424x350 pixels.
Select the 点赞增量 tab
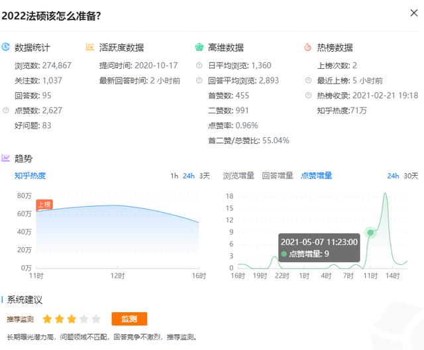click(316, 176)
